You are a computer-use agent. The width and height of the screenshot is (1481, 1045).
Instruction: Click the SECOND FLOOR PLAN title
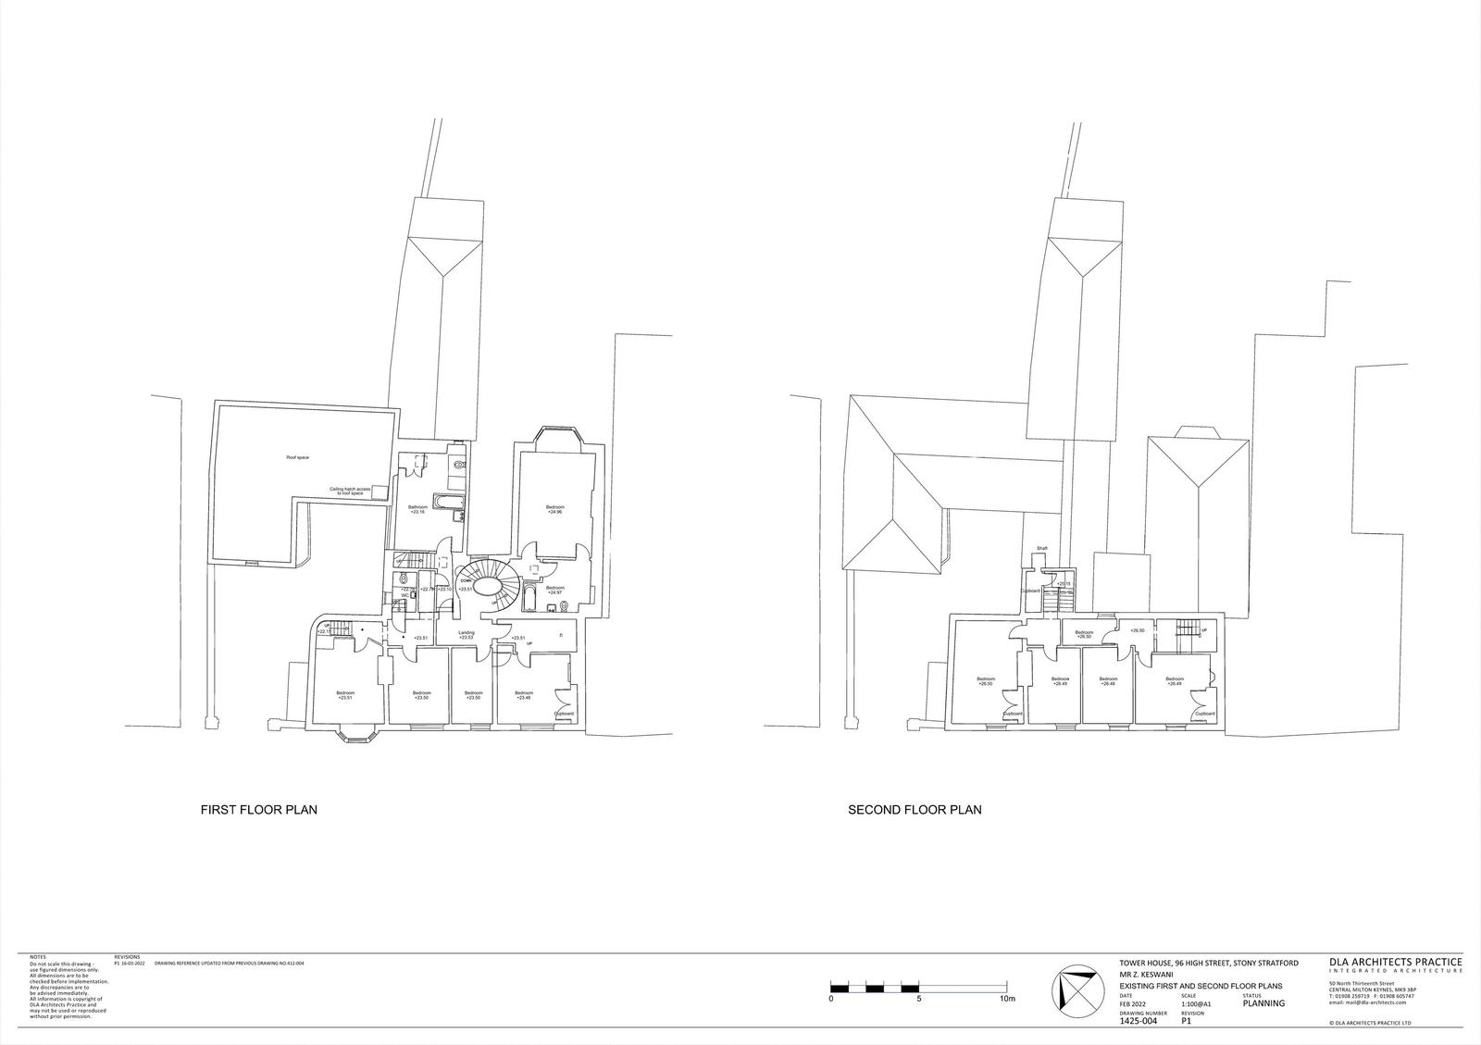tap(915, 810)
